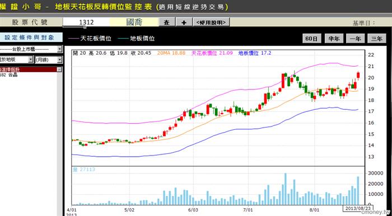Viewport: 392px width, 216px height.
Task: Switch chart range to 60日
Action: [x=311, y=39]
